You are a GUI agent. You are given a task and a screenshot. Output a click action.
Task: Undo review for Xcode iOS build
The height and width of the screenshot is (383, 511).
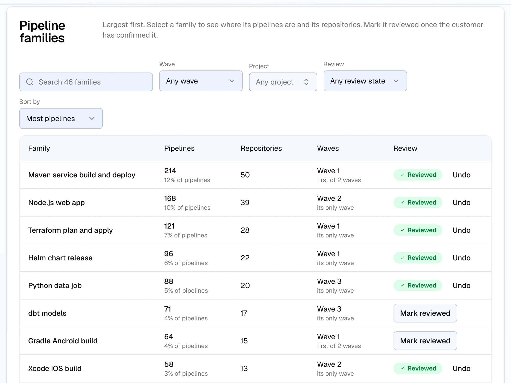coord(462,368)
